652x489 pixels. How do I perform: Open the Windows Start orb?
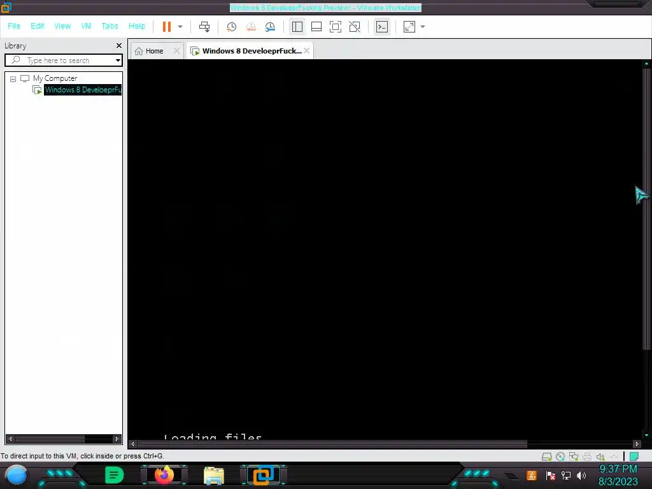(x=17, y=475)
